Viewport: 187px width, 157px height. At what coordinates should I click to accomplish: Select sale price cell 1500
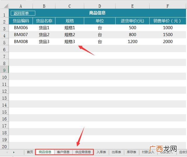[x=168, y=35]
